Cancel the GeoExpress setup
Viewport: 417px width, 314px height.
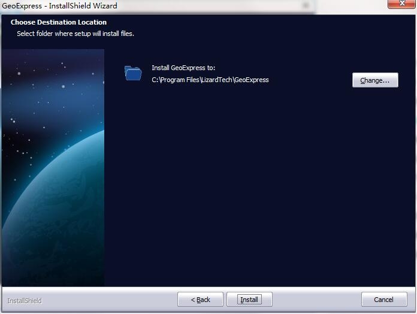tap(383, 300)
